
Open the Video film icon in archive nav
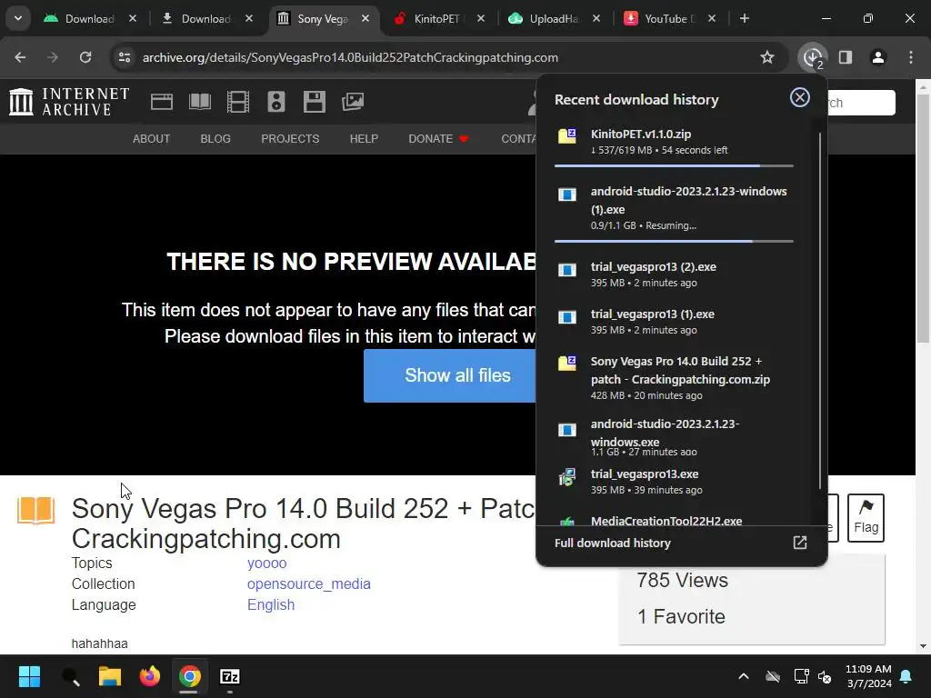pyautogui.click(x=238, y=102)
